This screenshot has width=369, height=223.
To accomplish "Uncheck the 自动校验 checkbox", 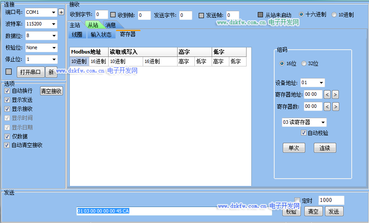I will (304, 133).
